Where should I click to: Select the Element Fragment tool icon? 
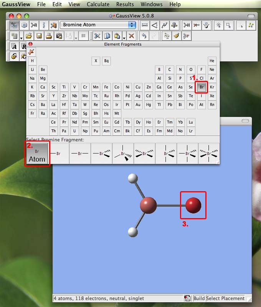[14, 25]
